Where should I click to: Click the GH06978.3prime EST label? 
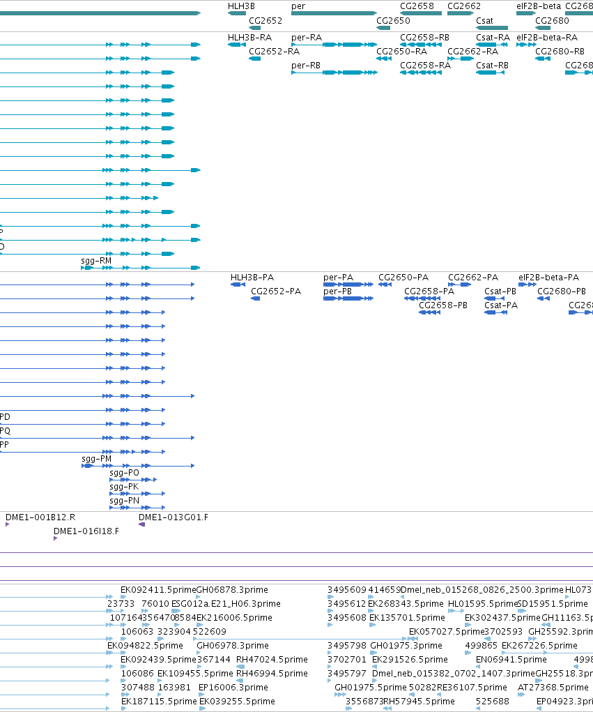[233, 646]
